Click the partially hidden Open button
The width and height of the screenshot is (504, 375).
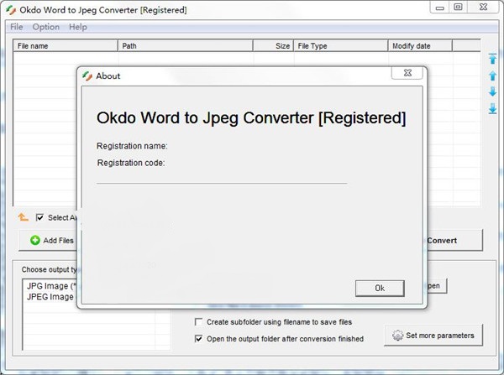click(x=437, y=286)
